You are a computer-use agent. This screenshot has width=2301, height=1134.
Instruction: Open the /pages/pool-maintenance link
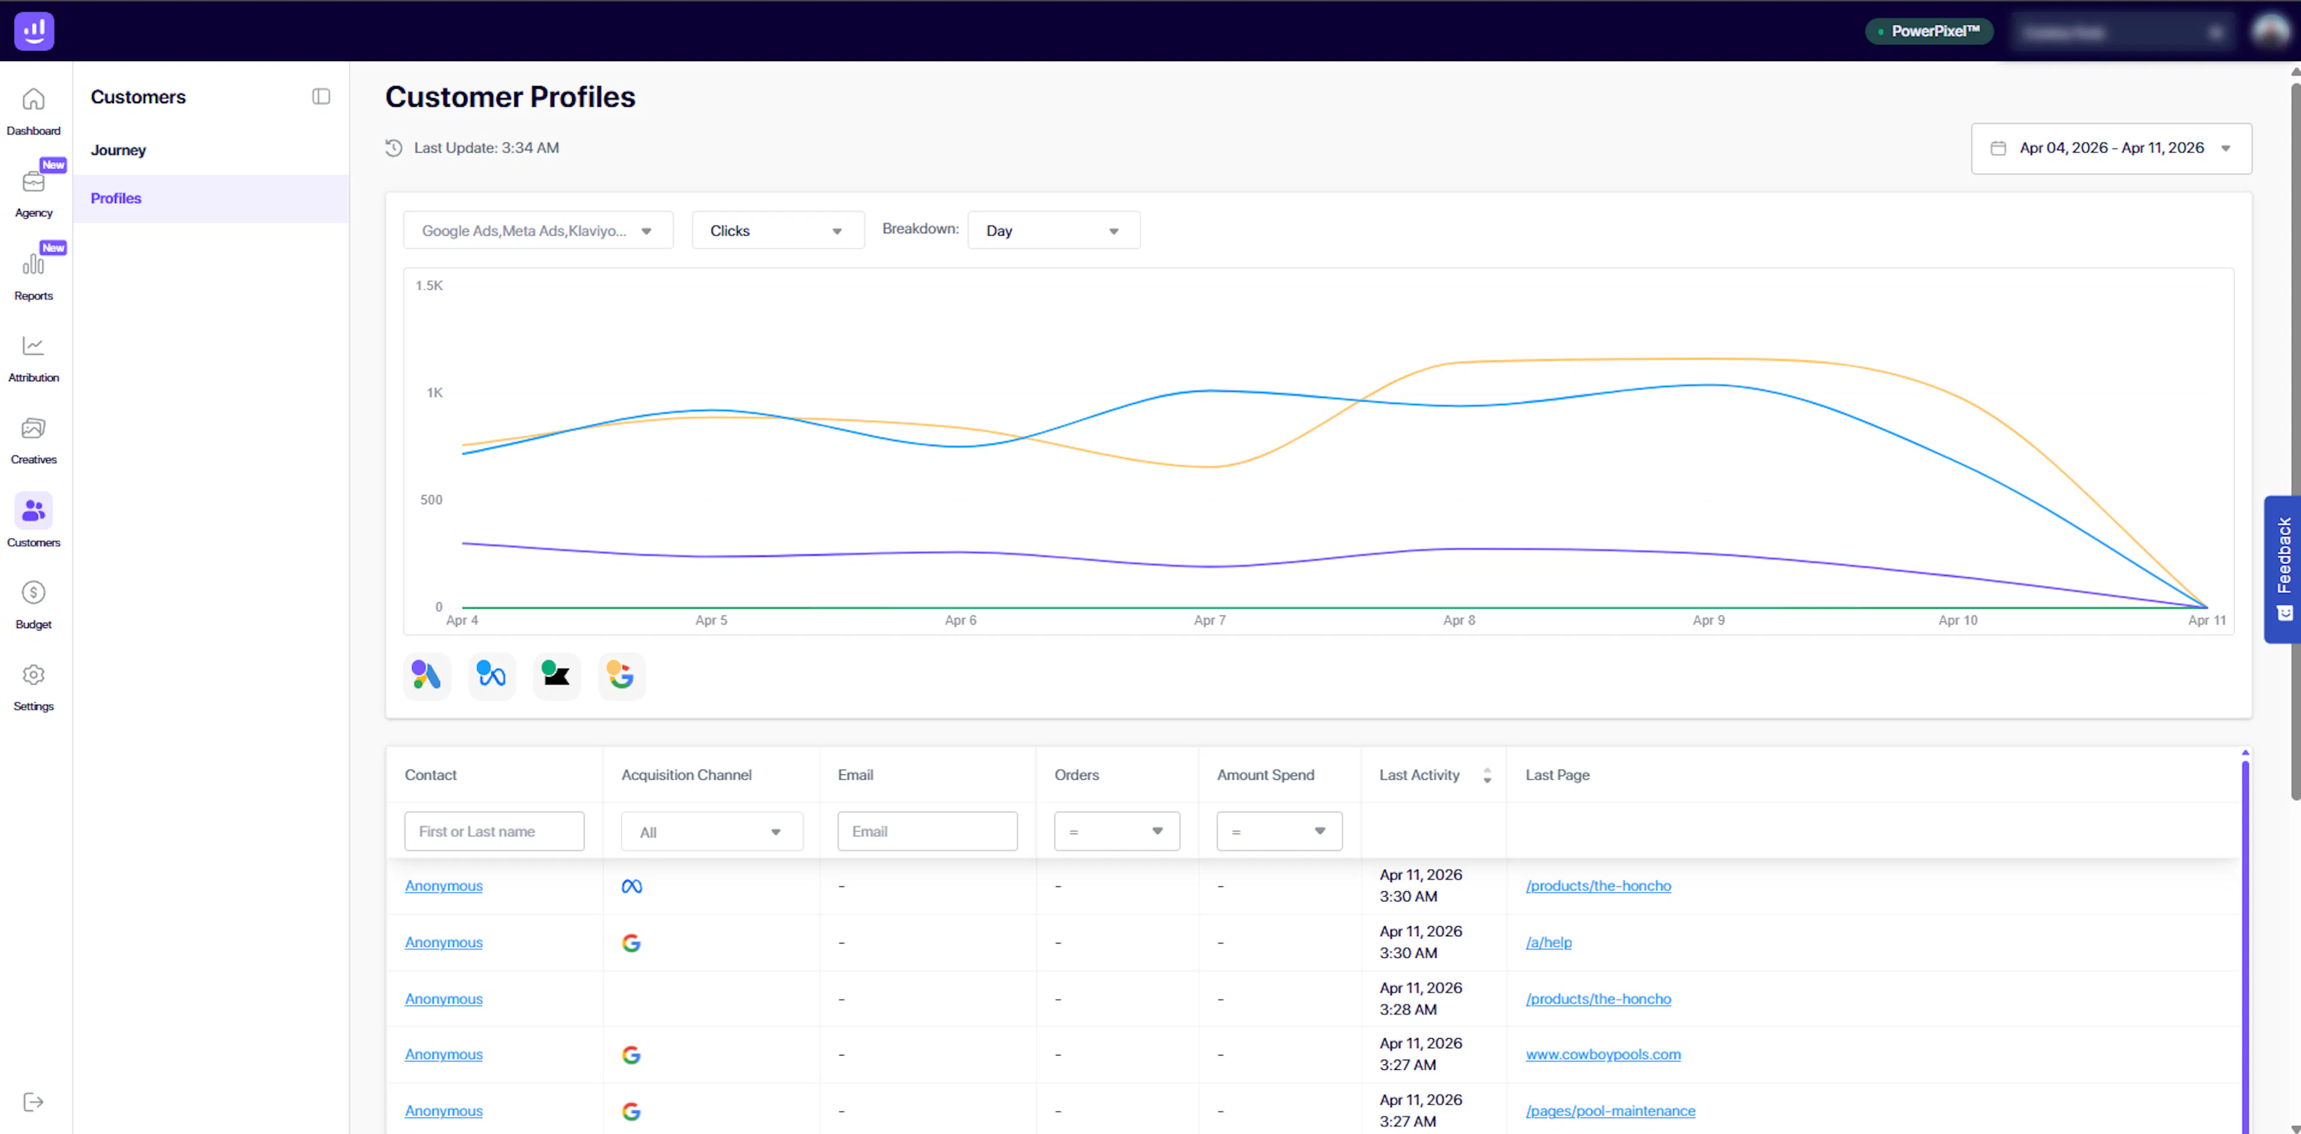[x=1610, y=1110]
